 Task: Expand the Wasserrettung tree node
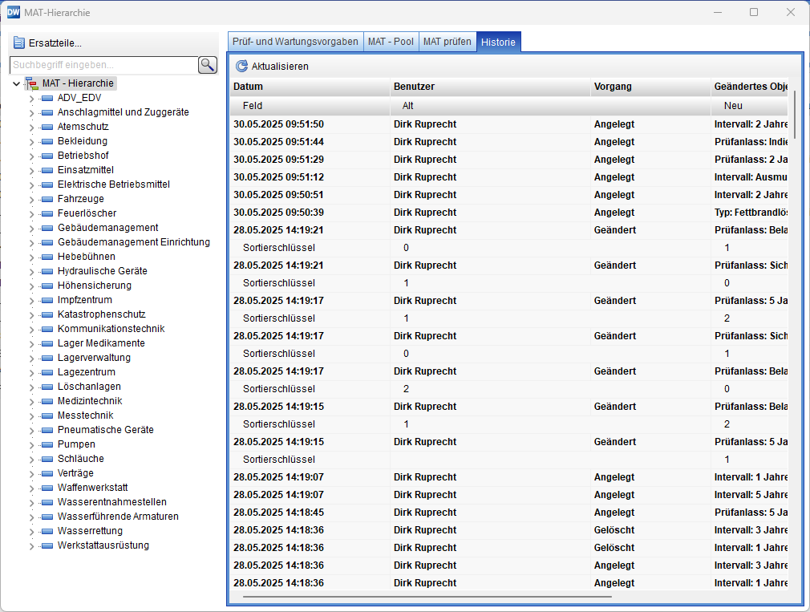(31, 532)
